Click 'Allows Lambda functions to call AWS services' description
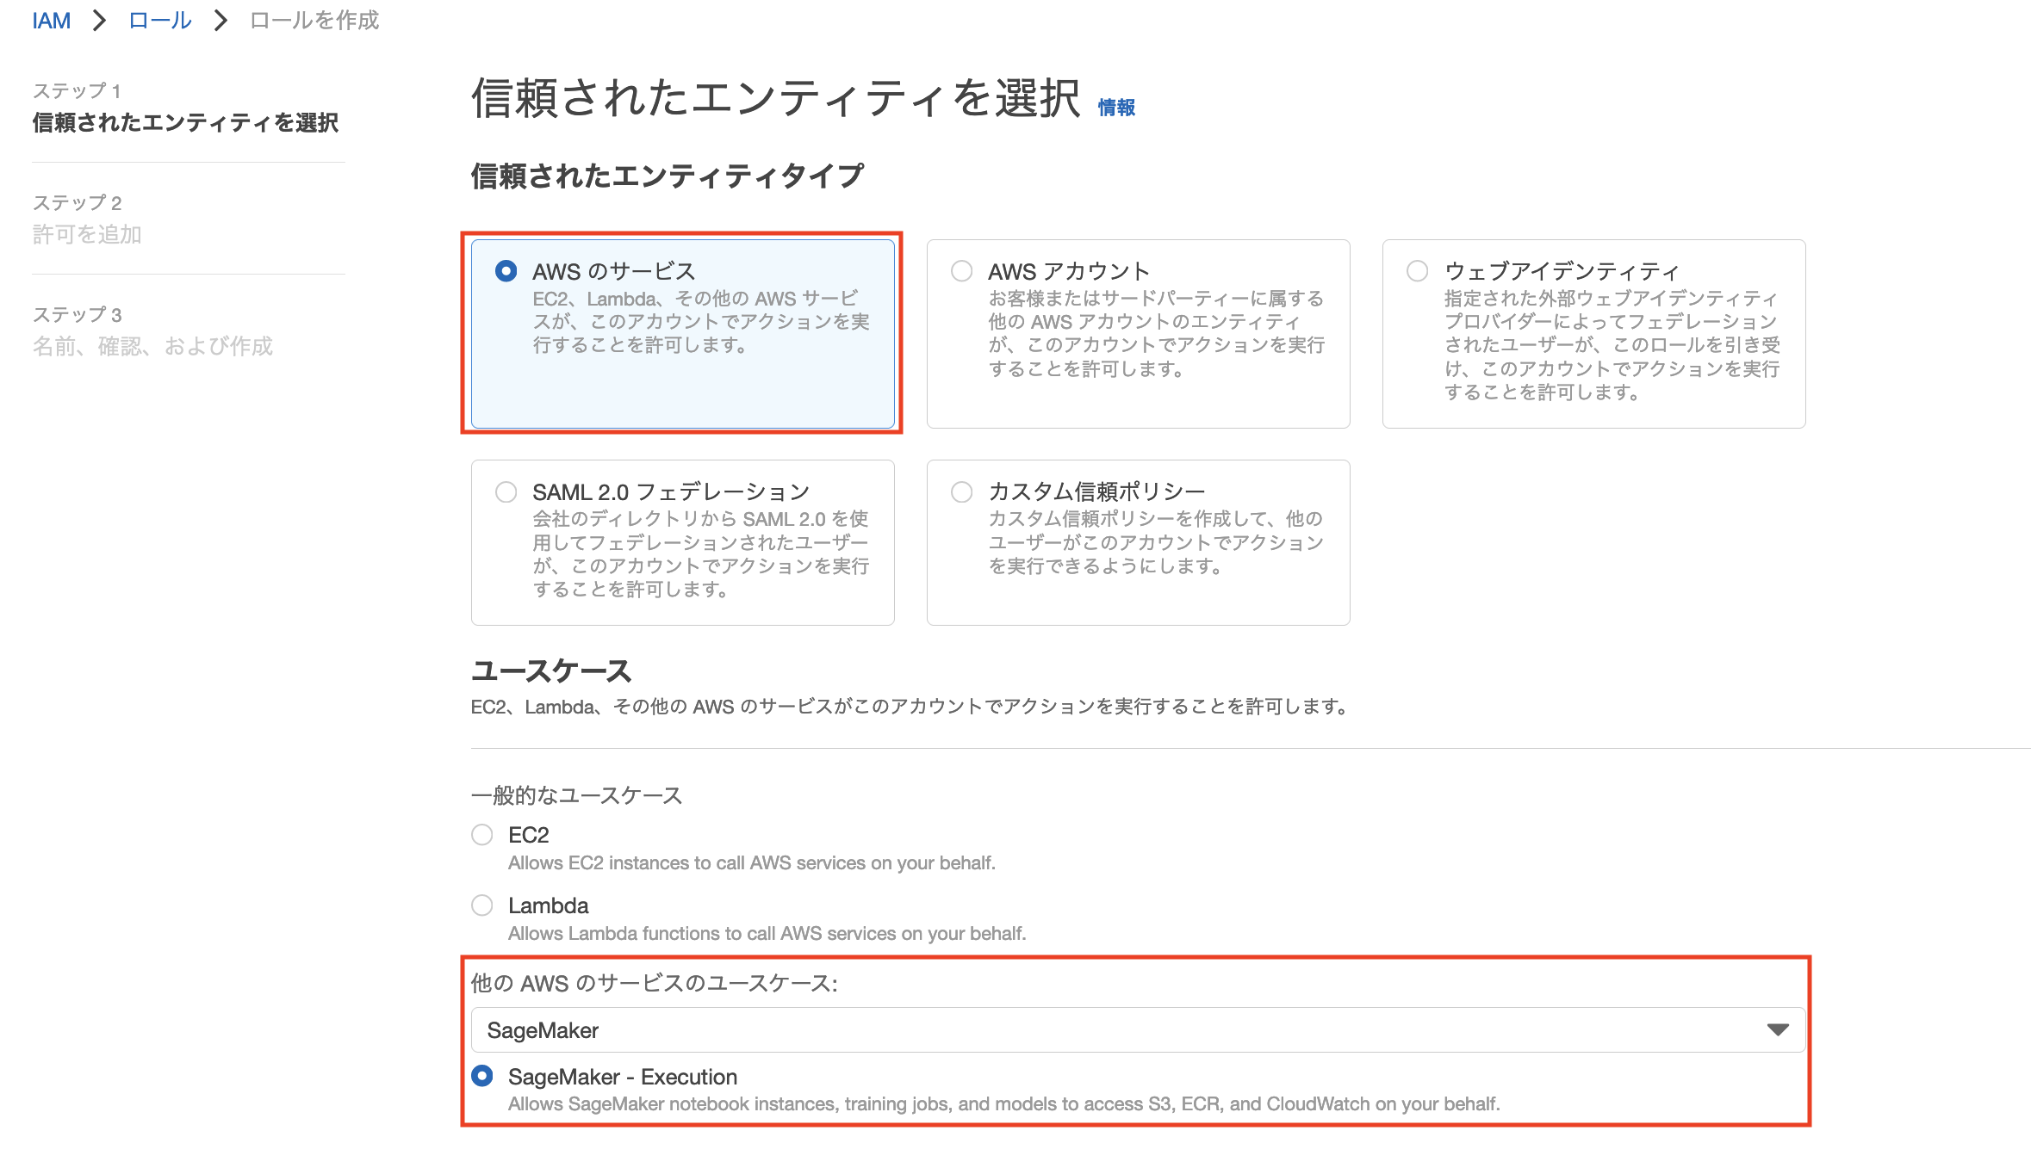 coord(767,934)
